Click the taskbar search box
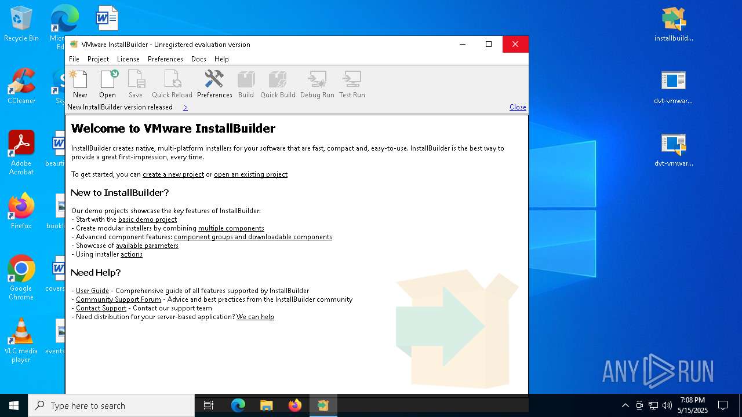The height and width of the screenshot is (417, 742). (111, 405)
